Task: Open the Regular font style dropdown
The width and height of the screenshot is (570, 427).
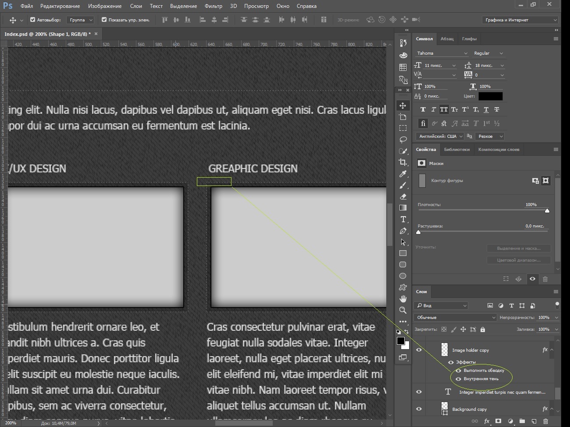Action: point(488,53)
